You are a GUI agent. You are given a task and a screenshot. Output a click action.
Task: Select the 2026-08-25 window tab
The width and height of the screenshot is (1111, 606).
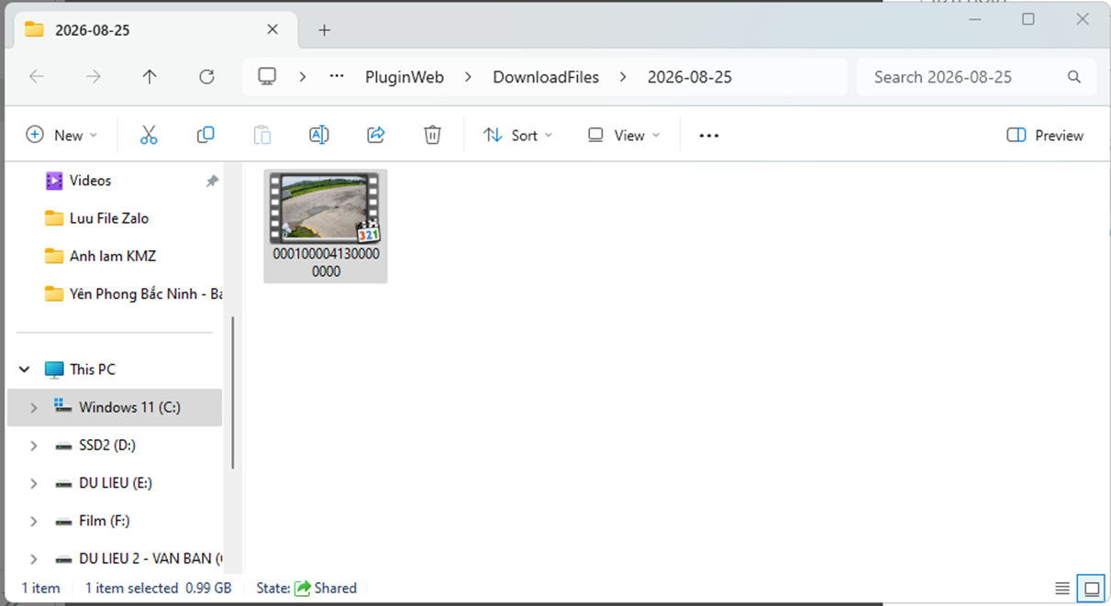[154, 30]
